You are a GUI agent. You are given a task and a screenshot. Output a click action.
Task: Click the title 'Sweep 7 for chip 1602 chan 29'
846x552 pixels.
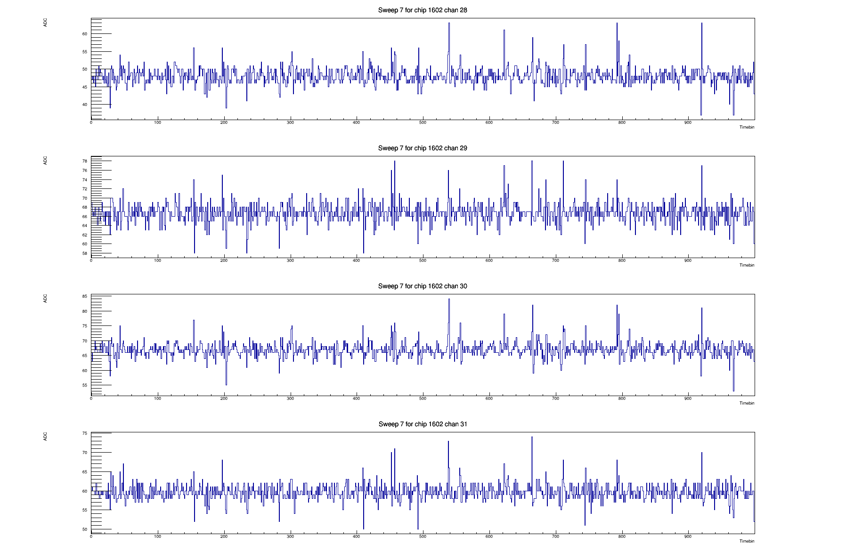click(x=423, y=148)
